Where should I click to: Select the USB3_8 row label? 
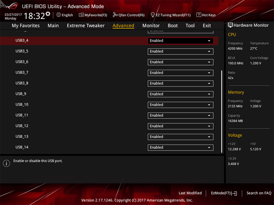tap(22, 83)
